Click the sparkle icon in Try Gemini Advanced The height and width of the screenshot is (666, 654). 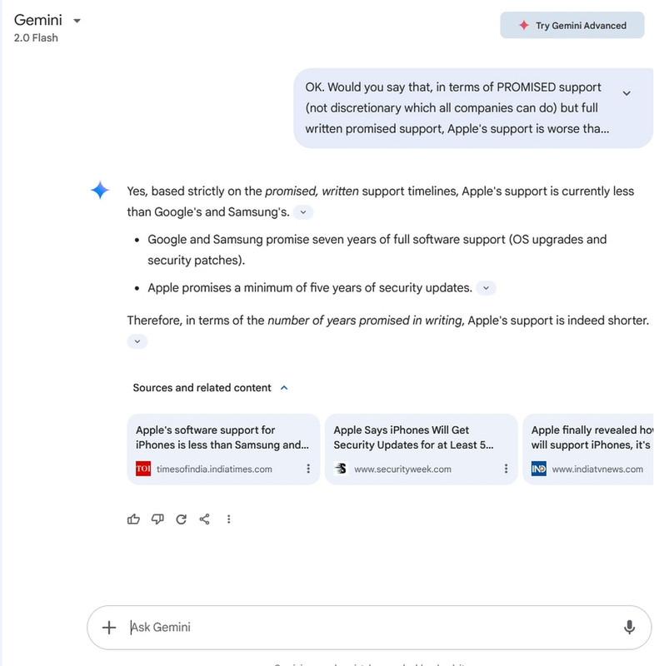click(524, 26)
